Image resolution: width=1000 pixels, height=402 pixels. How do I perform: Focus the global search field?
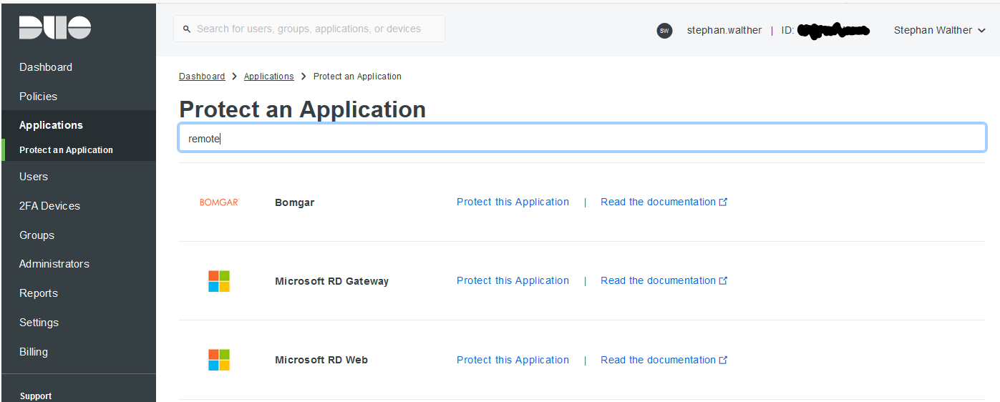click(x=309, y=29)
